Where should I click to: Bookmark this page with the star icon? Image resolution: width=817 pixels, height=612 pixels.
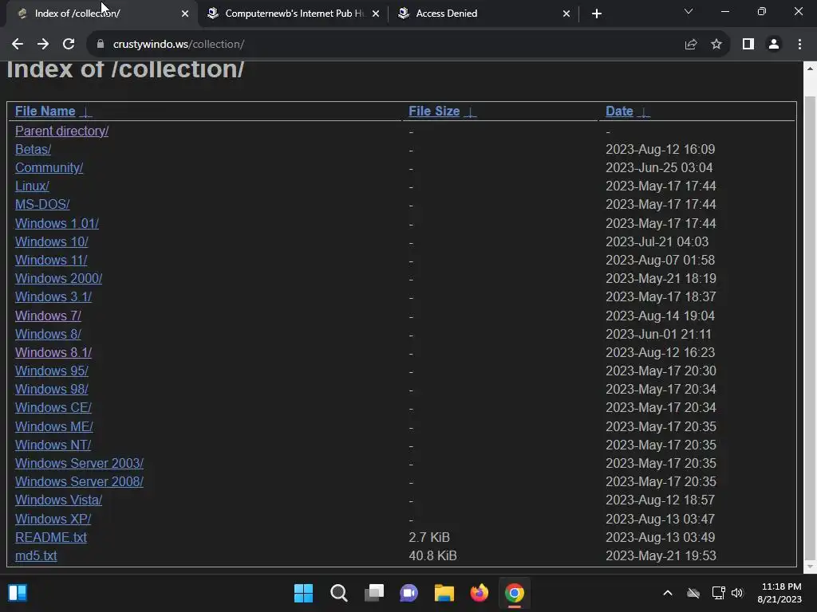pos(716,45)
